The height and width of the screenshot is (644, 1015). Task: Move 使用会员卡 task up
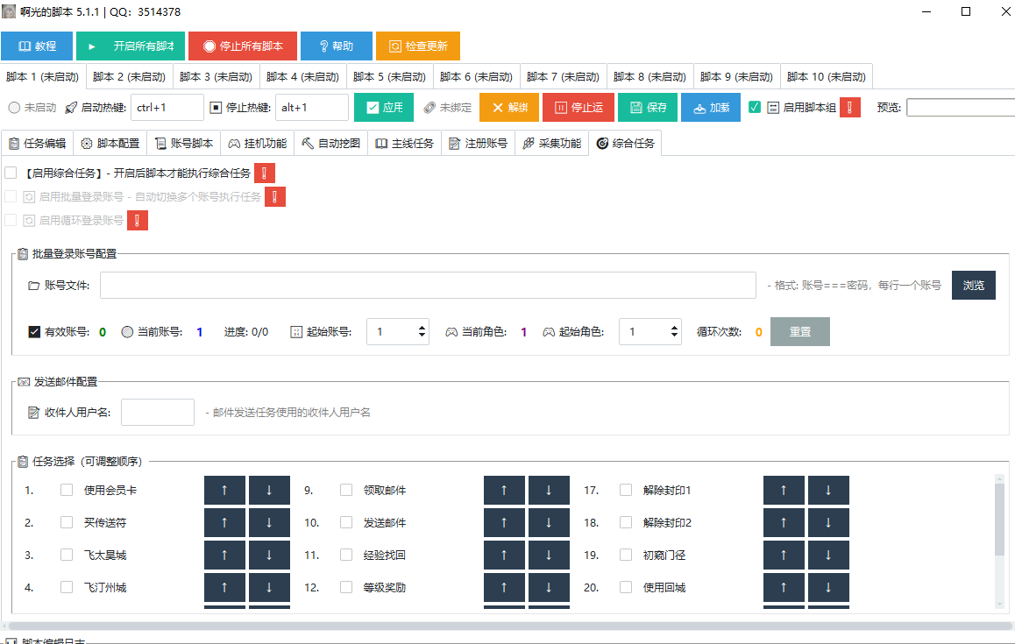coord(224,490)
